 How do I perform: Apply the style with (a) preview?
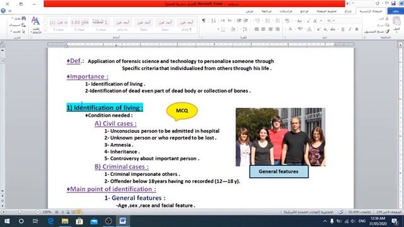(59, 25)
